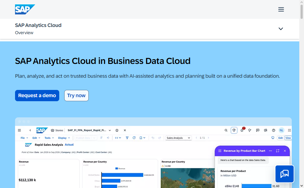Open the dashboard preview's navigation hamburger icon
304x188 pixels.
(19, 130)
